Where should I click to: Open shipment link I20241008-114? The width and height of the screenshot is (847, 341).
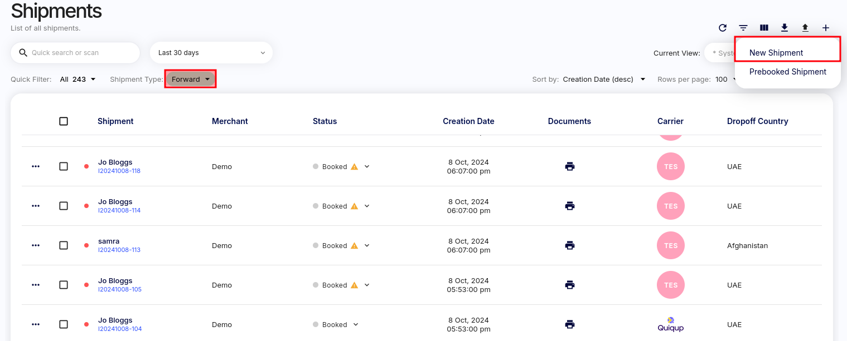tap(119, 210)
